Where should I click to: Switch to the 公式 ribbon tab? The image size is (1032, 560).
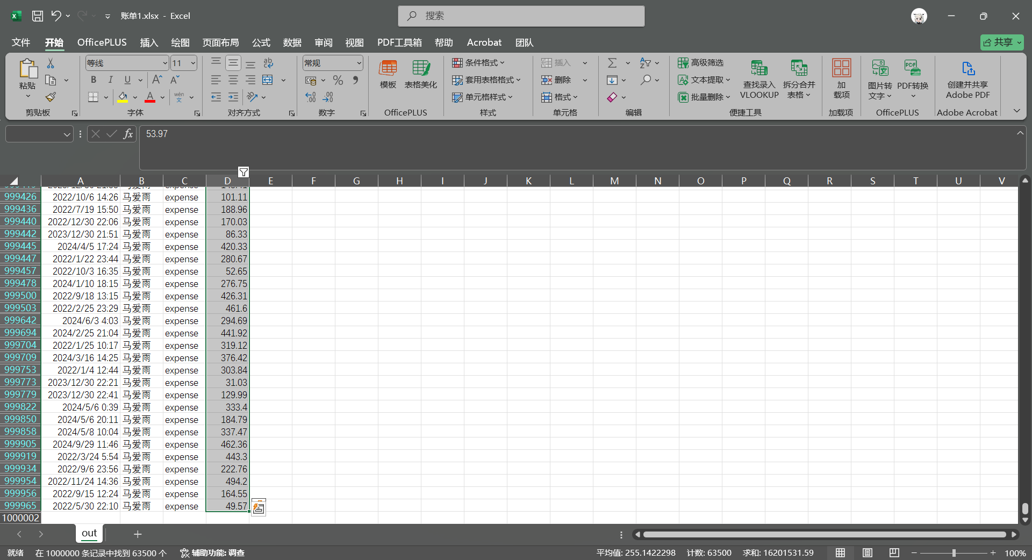point(261,42)
